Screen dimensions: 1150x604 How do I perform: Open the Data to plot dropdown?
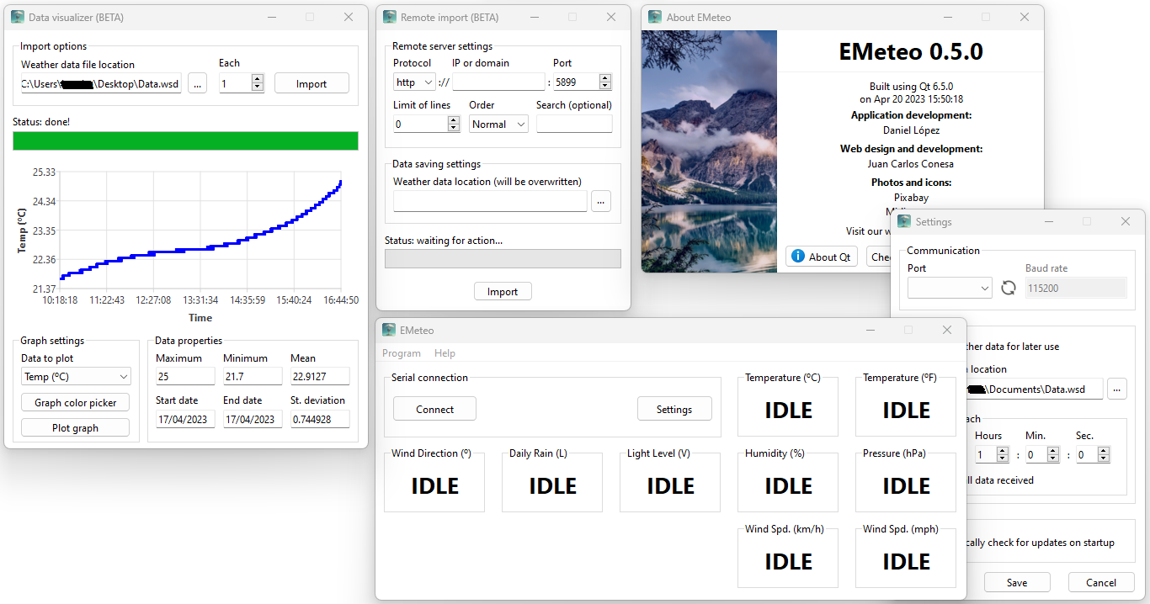pyautogui.click(x=75, y=376)
